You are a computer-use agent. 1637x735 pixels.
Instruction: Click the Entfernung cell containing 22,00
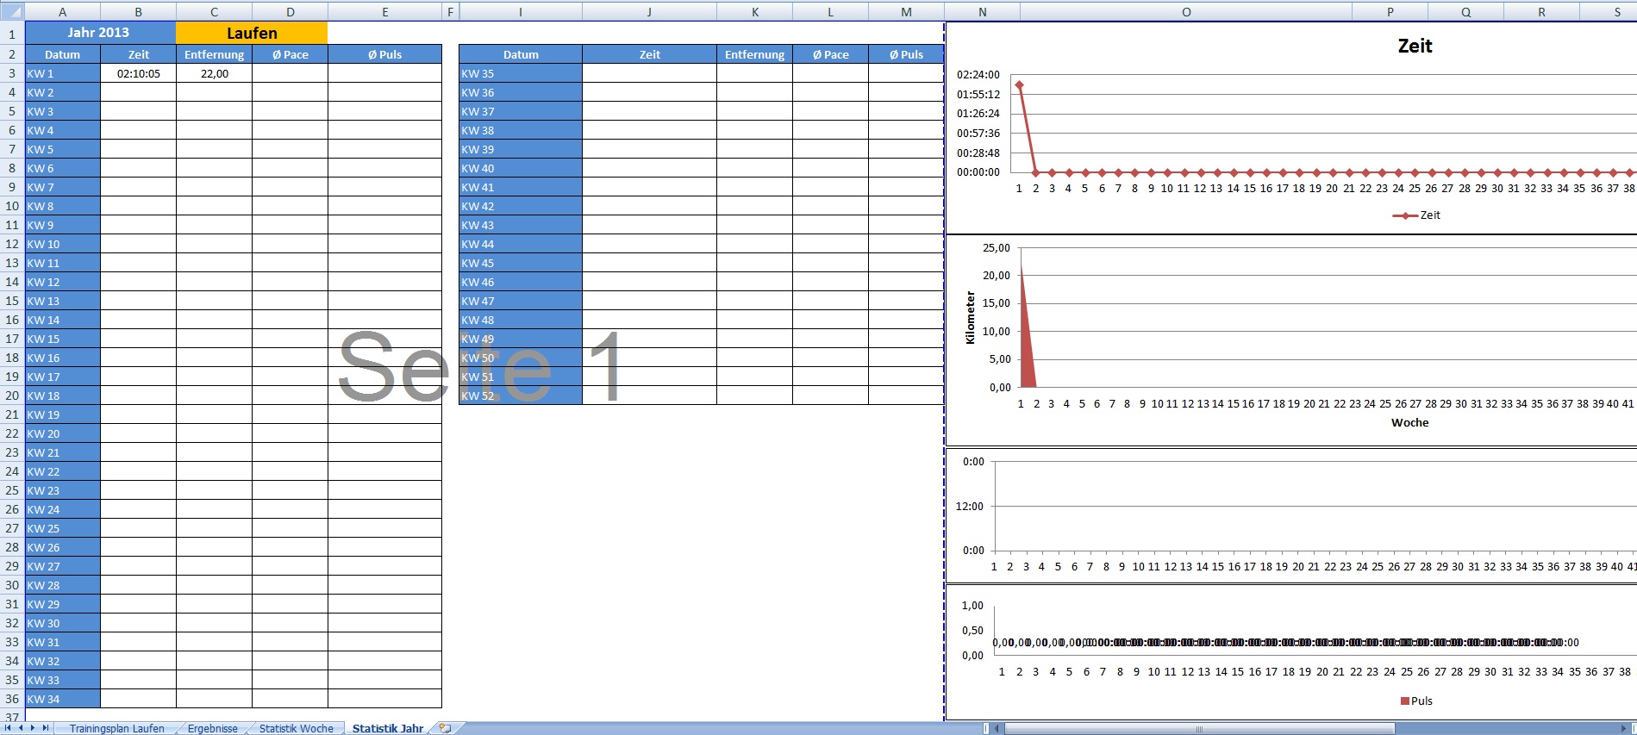coord(214,73)
